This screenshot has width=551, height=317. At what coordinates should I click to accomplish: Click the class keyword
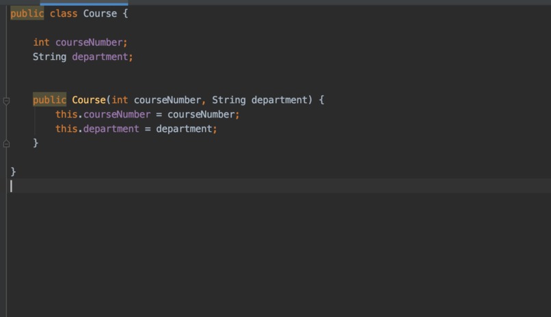coord(64,14)
